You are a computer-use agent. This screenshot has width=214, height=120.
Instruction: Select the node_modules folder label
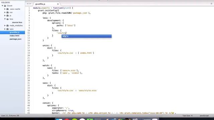coord(16,26)
